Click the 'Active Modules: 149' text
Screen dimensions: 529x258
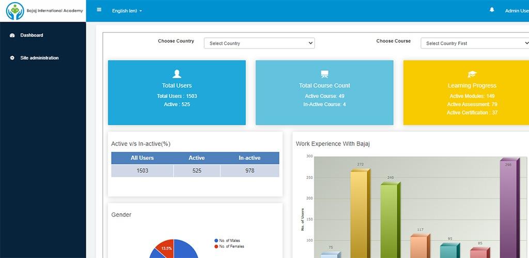tap(472, 96)
